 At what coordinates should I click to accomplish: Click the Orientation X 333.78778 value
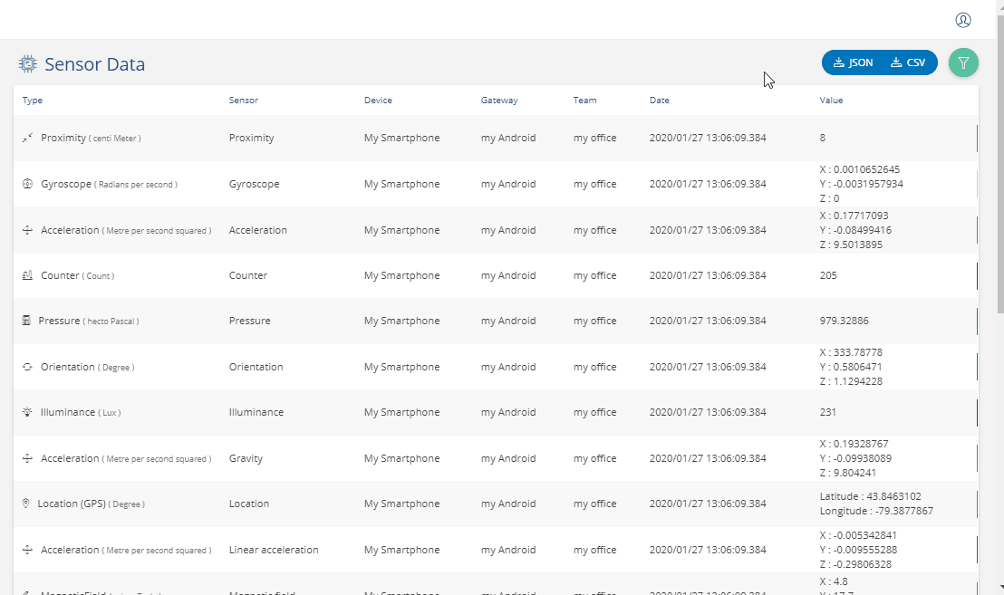851,352
